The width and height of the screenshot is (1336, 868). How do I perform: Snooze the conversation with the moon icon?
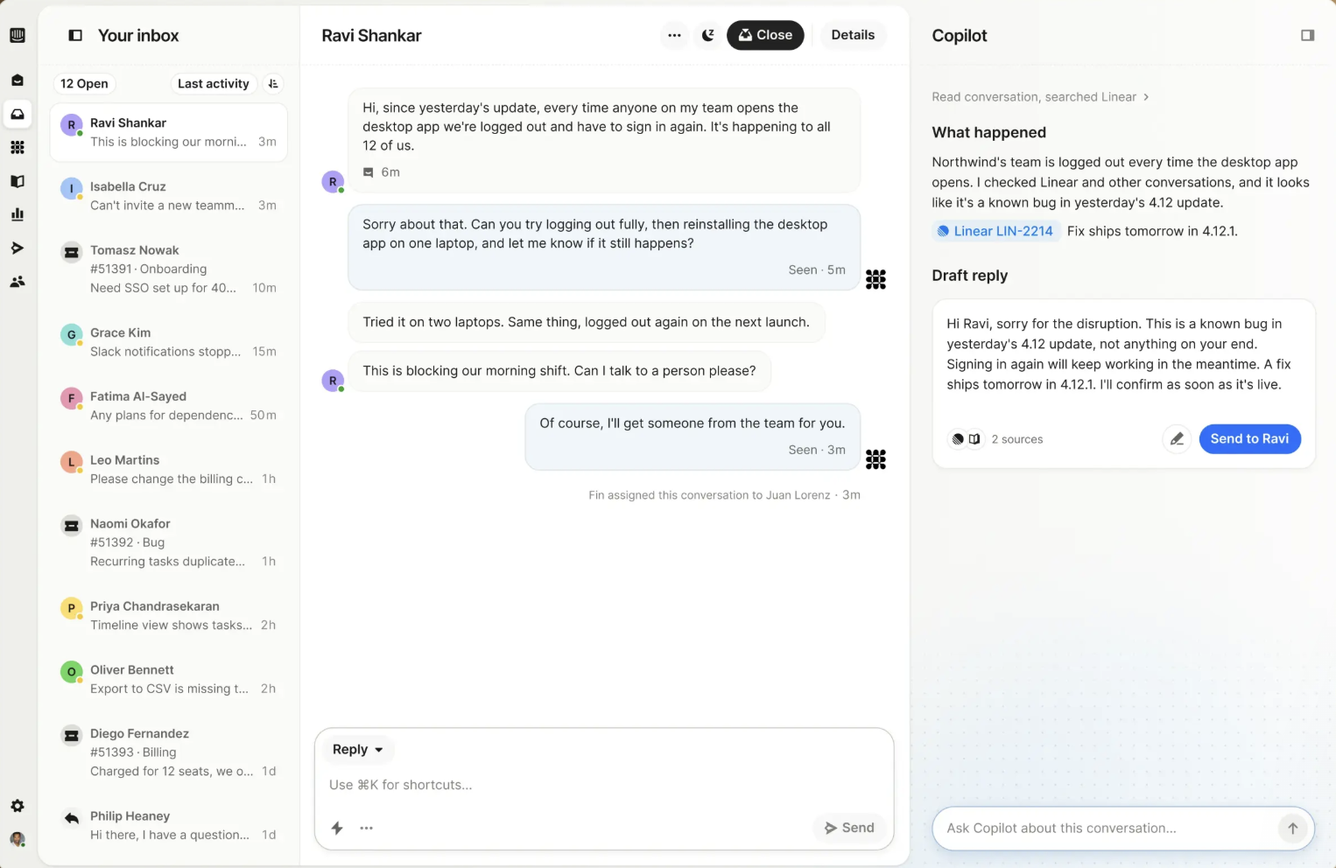[708, 35]
